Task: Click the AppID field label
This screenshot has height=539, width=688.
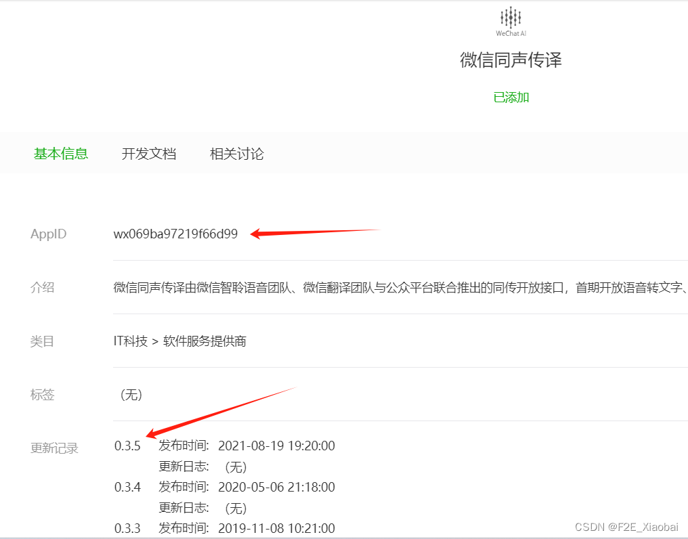Action: coord(48,234)
